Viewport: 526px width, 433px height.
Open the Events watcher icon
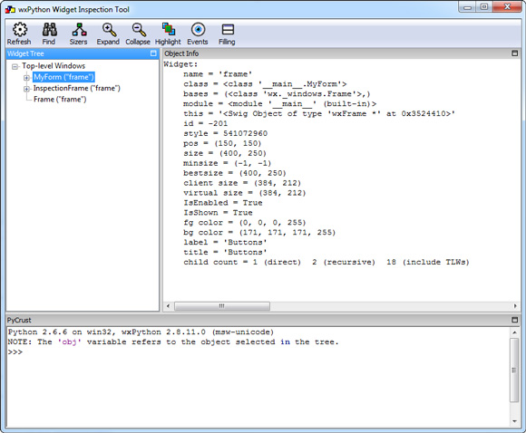tap(198, 30)
